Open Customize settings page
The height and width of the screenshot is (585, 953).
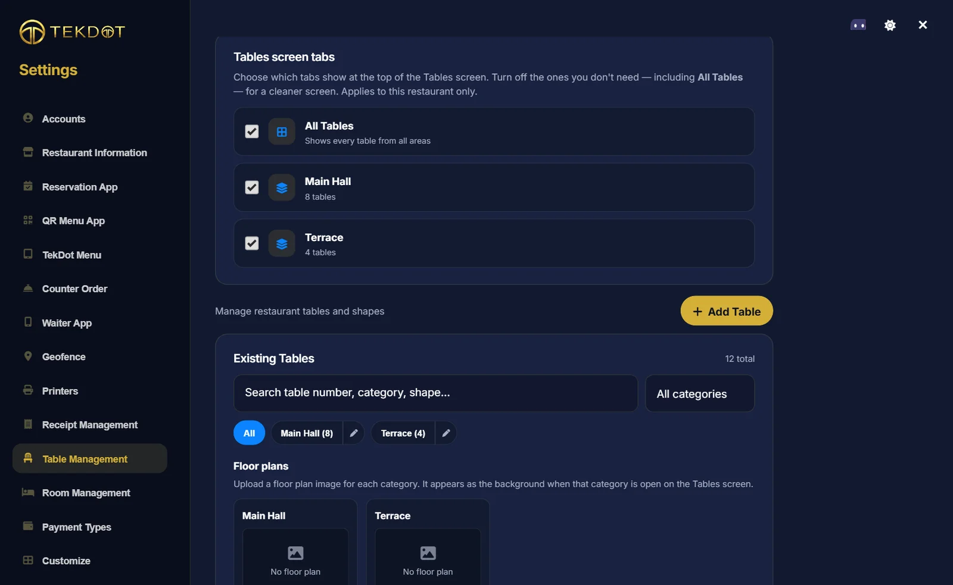click(x=89, y=561)
